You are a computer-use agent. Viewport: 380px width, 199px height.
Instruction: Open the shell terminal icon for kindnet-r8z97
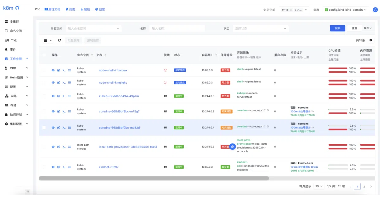(x=64, y=167)
